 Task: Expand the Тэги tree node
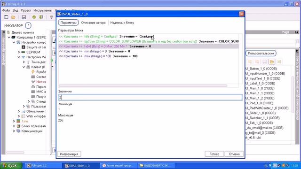pos(14,121)
